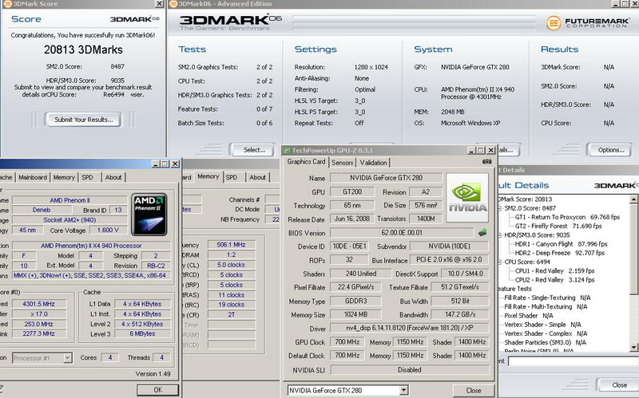Select GT2 - Firefly Forest result row
The height and width of the screenshot is (398, 639).
[558, 227]
